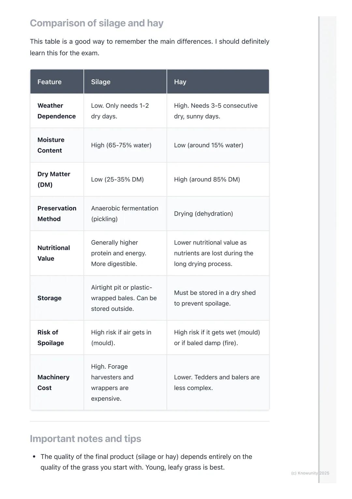This screenshot has height=499, width=352.
Task: Click the "Hay" column header
Action: click(180, 82)
